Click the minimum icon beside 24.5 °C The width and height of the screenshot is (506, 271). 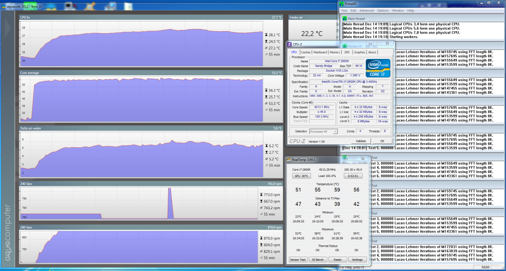click(266, 42)
